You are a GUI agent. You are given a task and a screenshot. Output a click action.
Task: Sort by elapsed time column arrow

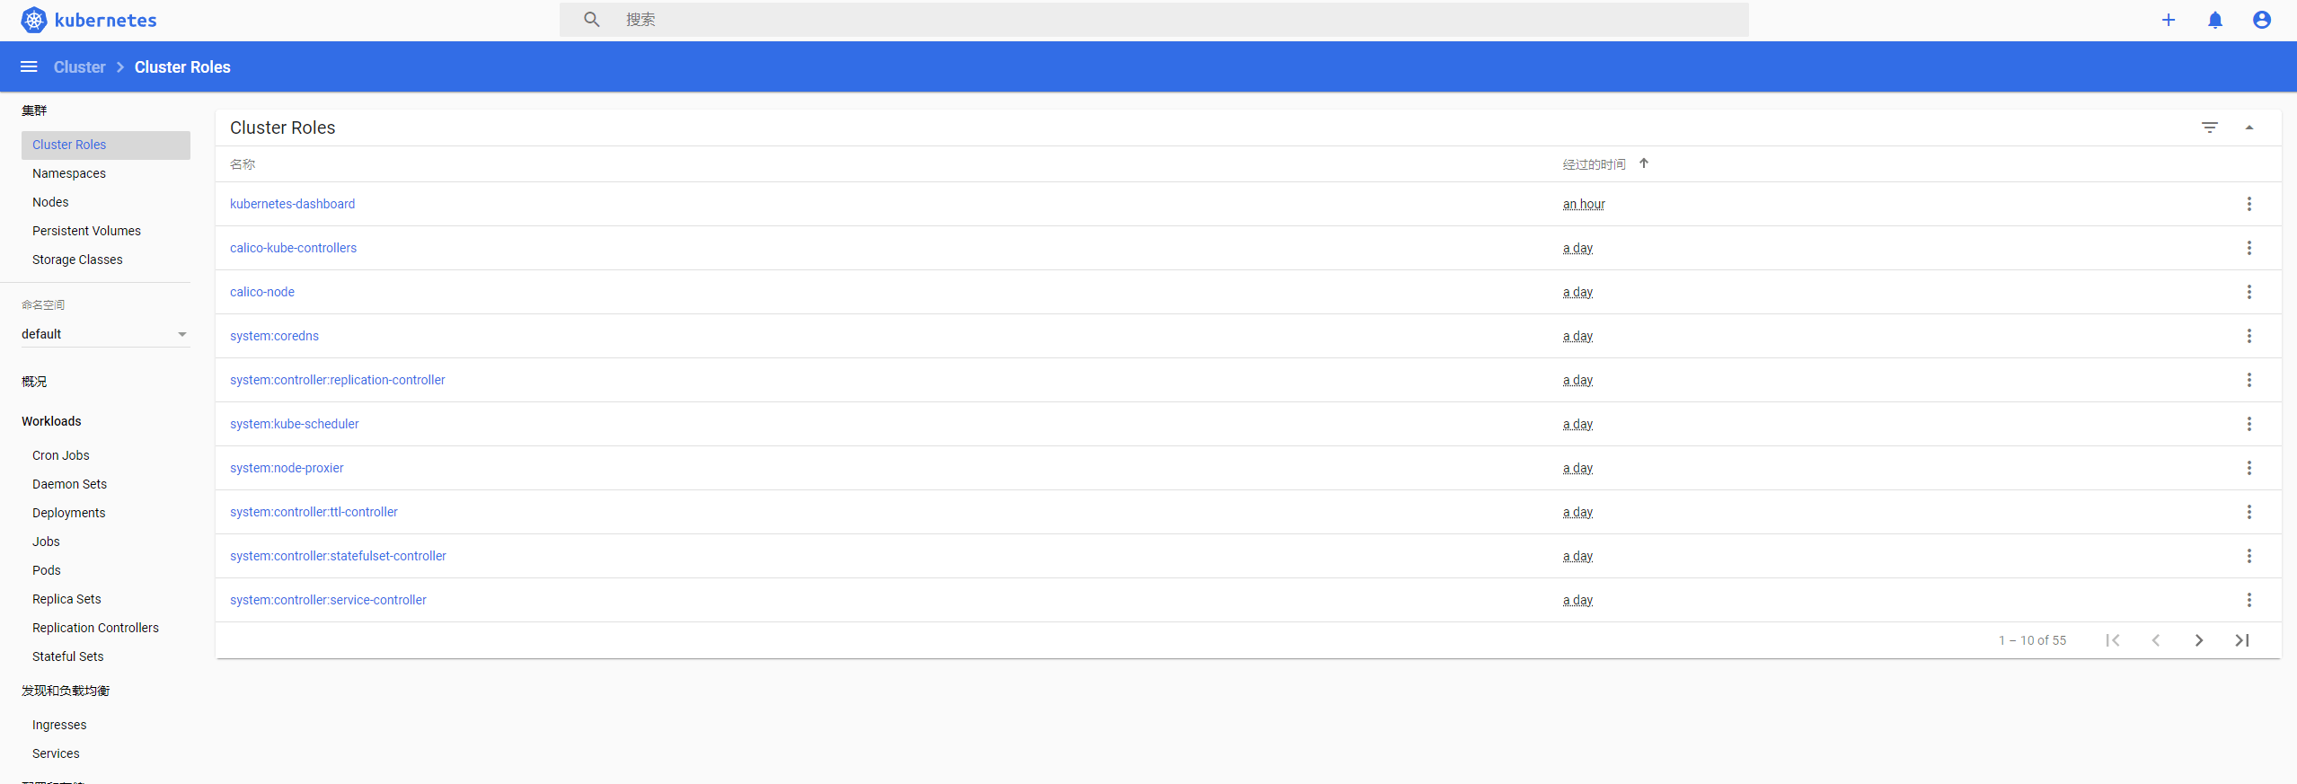click(x=1643, y=163)
